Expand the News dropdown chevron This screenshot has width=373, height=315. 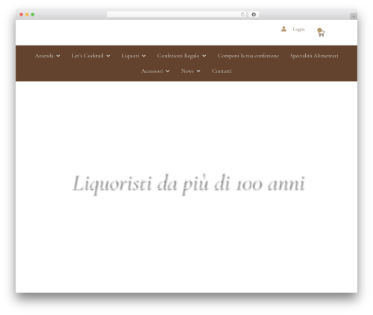198,71
